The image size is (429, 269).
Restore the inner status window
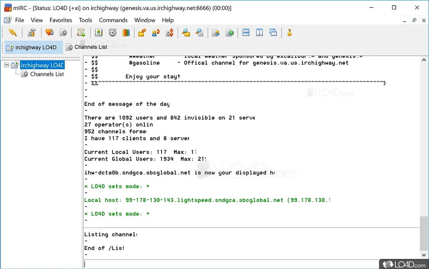coord(414,21)
